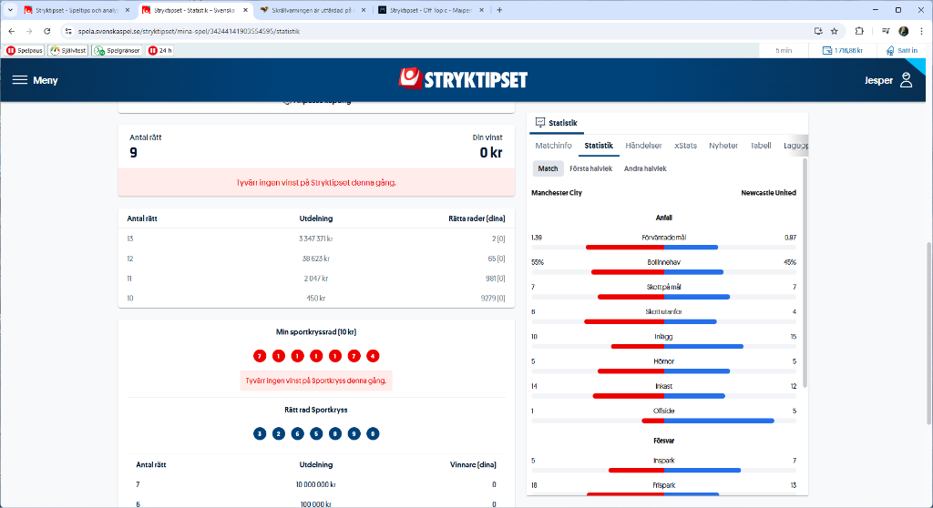933x508 pixels.
Task: Click the Jesper profile icon
Action: [906, 80]
